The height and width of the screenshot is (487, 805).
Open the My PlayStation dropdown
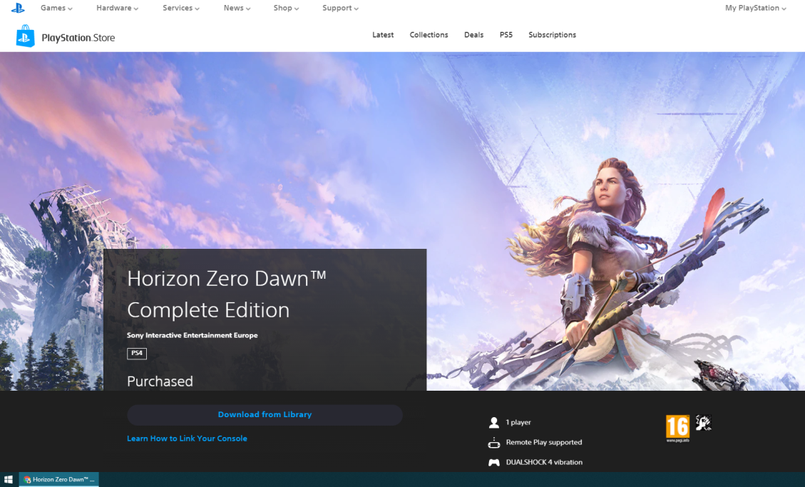(755, 8)
